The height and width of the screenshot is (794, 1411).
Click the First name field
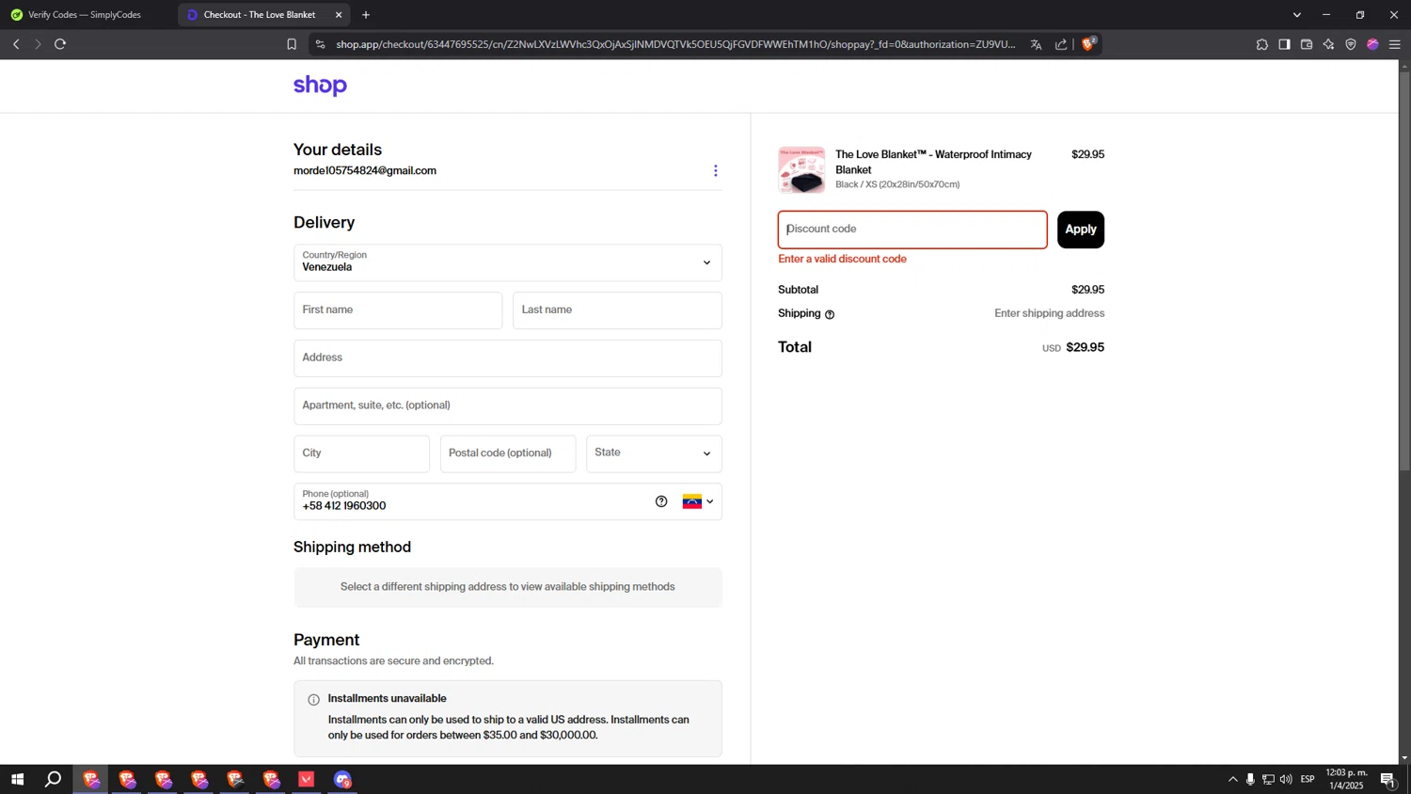click(398, 310)
